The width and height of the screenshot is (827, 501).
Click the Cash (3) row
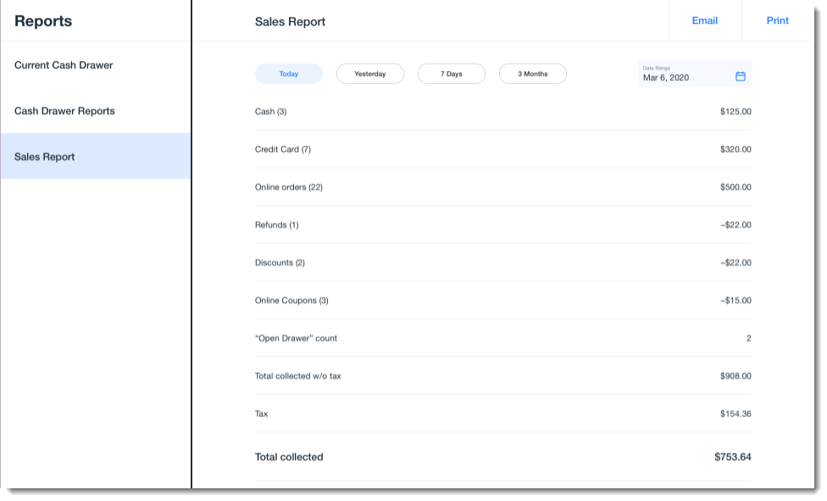pos(502,112)
